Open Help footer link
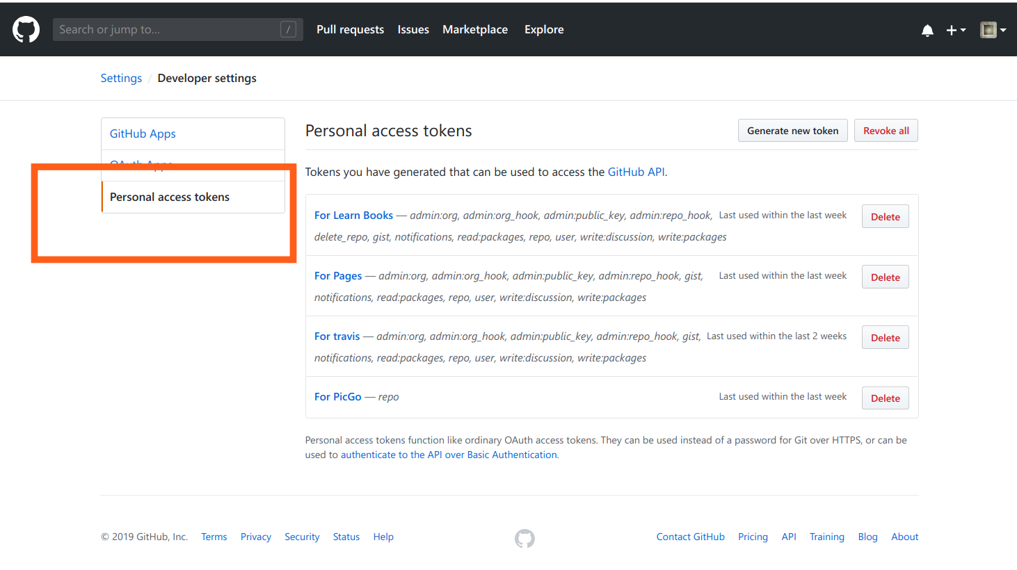This screenshot has width=1017, height=570. (383, 537)
